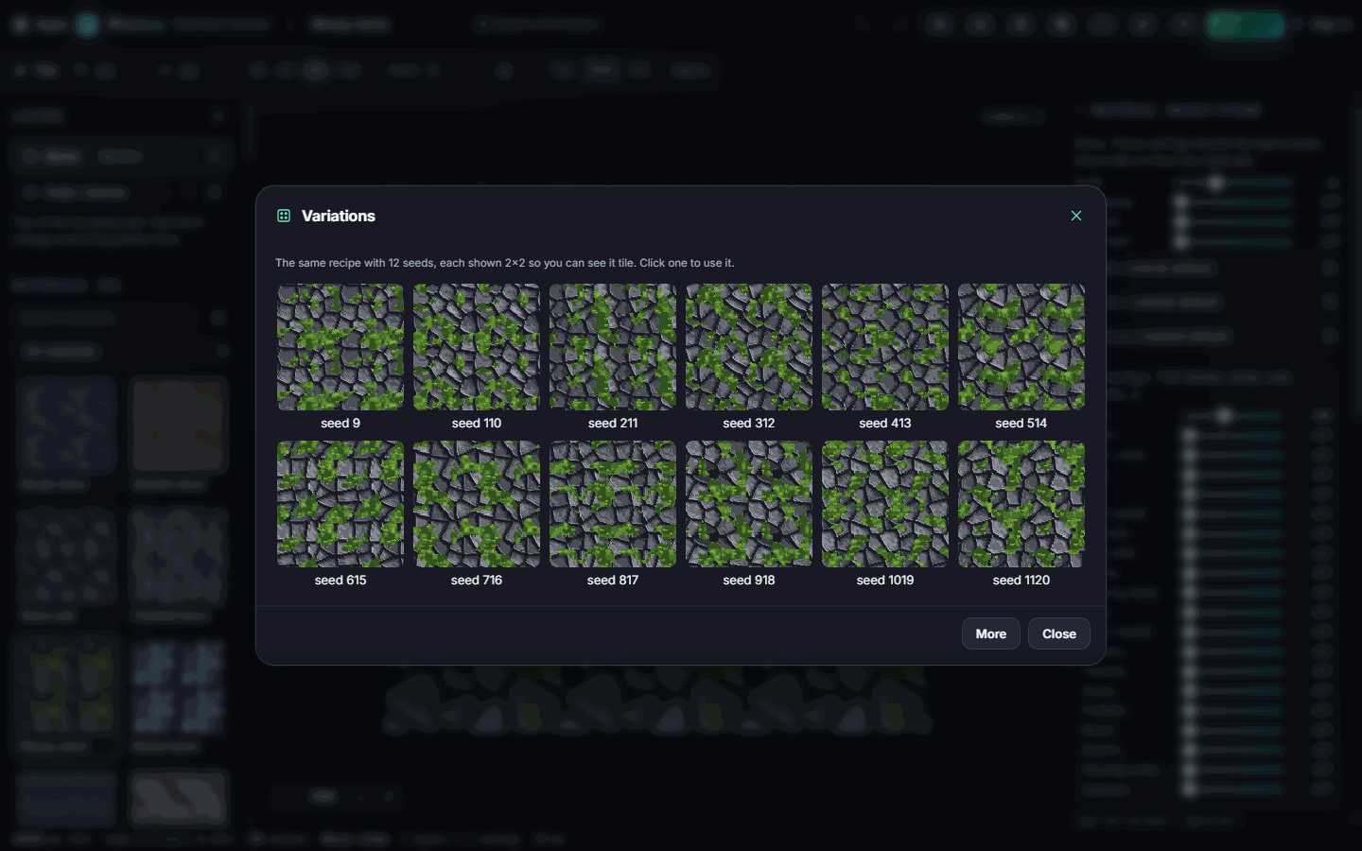
Task: Choose the seed 1120 variation thumbnail
Action: click(x=1021, y=504)
